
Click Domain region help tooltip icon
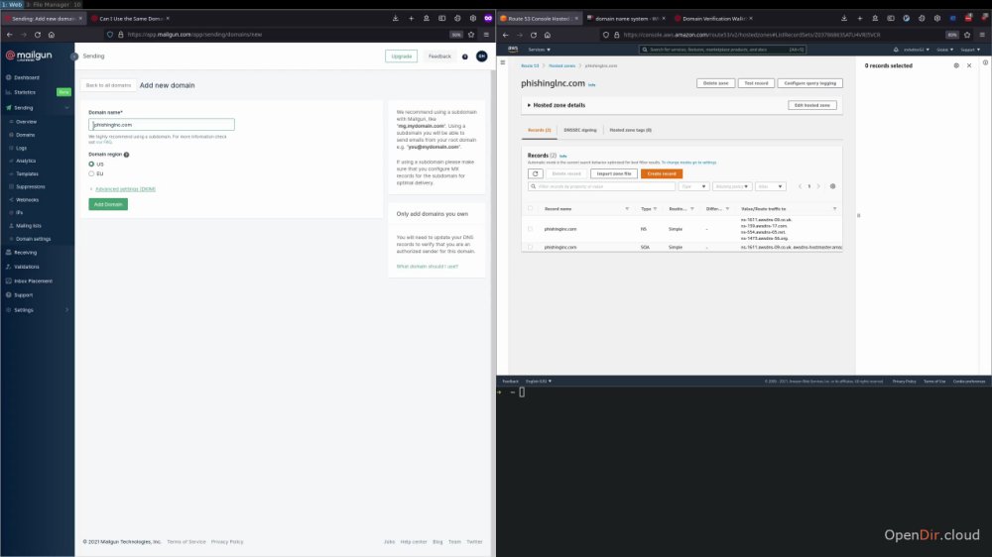point(127,155)
